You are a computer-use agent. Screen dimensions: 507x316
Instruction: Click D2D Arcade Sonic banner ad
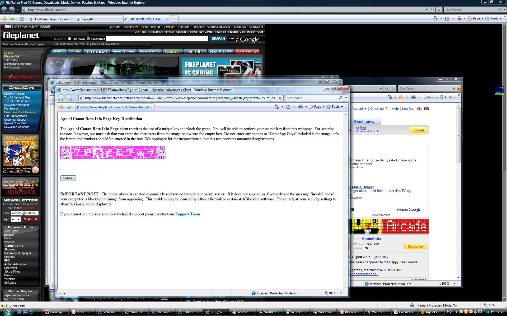(x=21, y=154)
